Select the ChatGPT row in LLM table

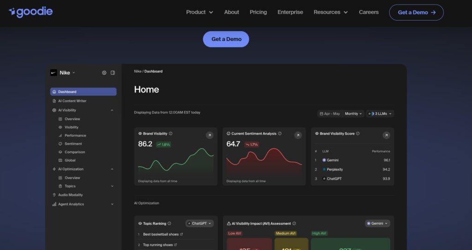point(353,179)
